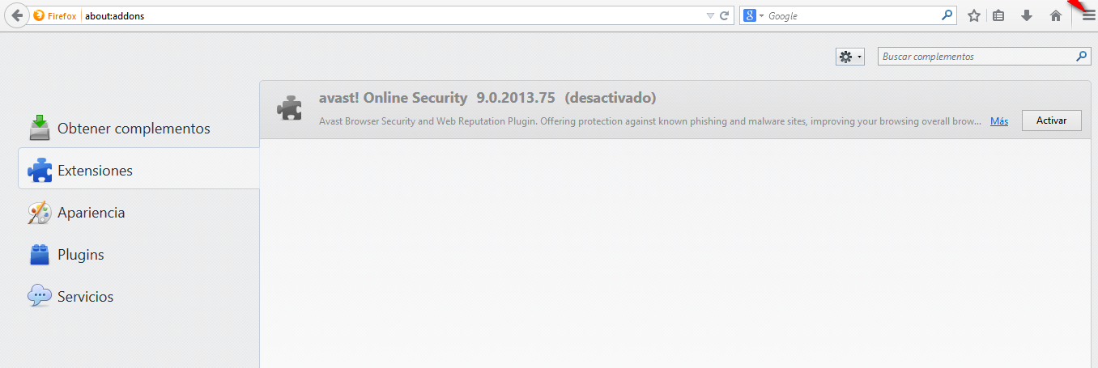Open URL bar history dropdown arrow

[710, 15]
